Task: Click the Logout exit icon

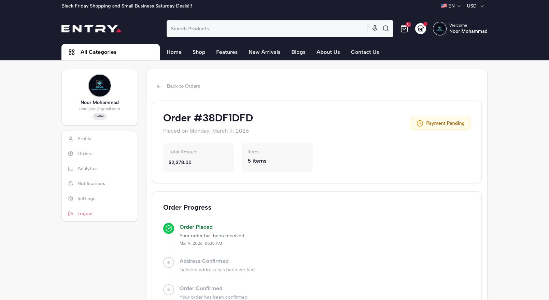Action: [71, 214]
